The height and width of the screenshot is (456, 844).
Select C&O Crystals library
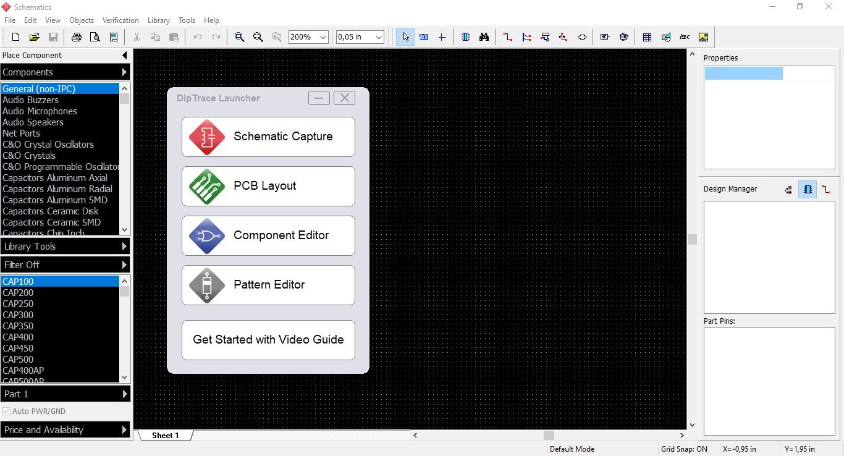pyautogui.click(x=60, y=156)
